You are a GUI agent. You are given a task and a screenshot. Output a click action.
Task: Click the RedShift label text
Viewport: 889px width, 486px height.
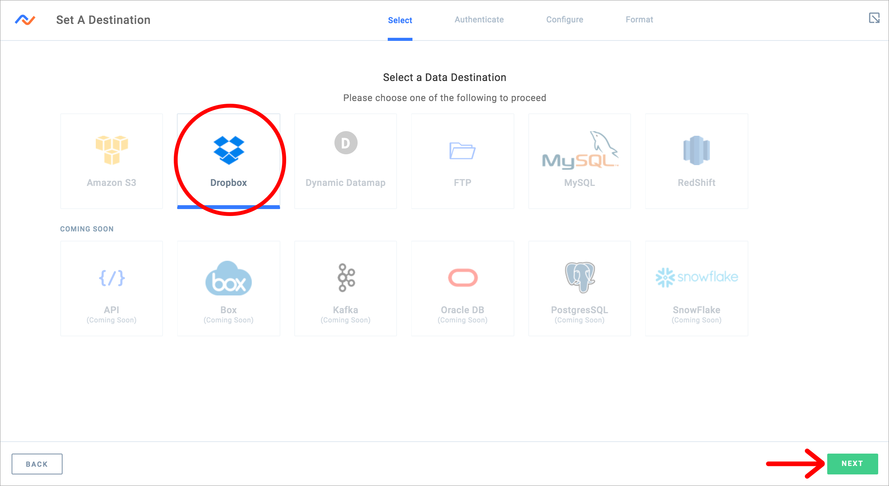point(697,183)
